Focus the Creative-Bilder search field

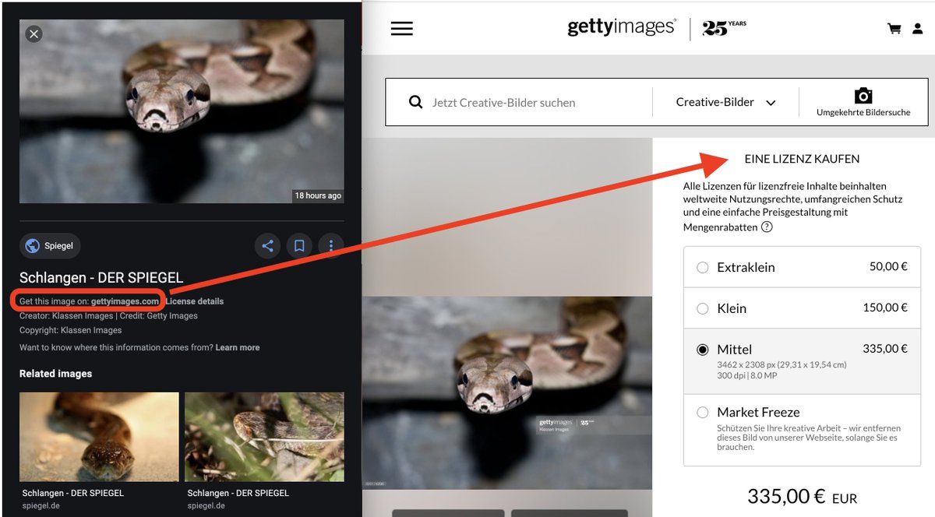(538, 102)
